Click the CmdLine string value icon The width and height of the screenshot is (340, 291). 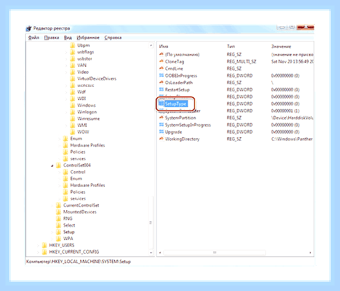161,69
